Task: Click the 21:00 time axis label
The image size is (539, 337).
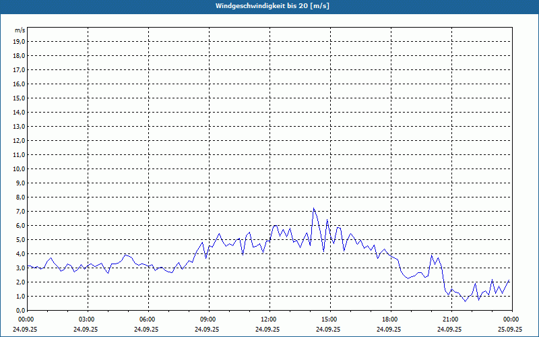Action: click(x=450, y=319)
